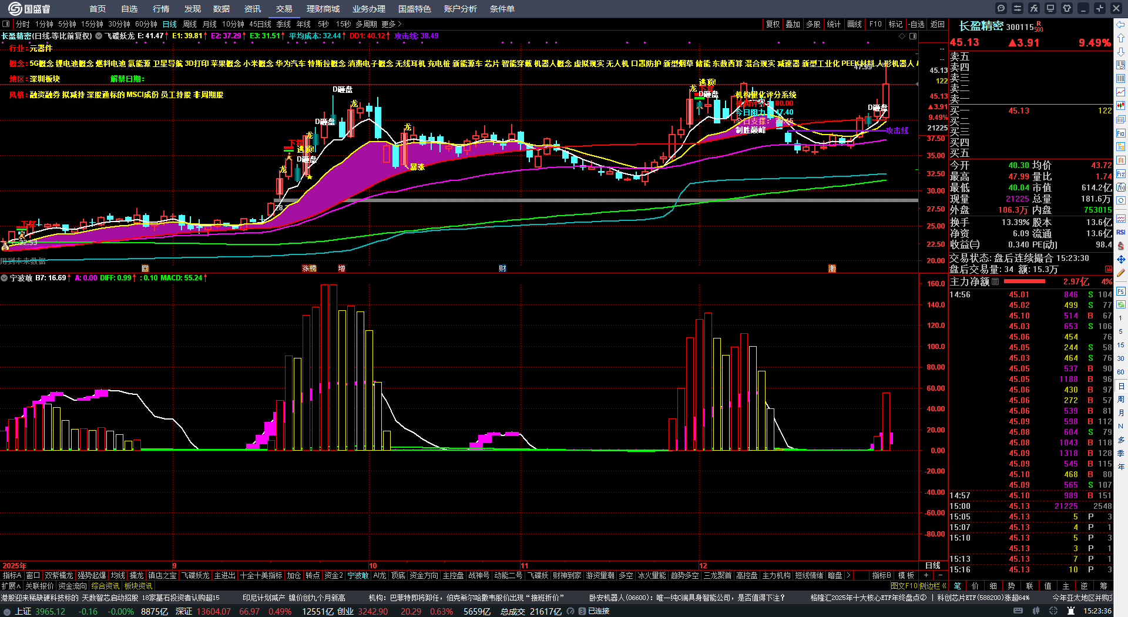Expand the 更多 periods list
This screenshot has width=1128, height=617.
(x=391, y=24)
